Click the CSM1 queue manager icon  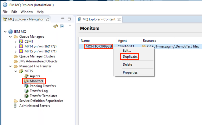(21, 41)
